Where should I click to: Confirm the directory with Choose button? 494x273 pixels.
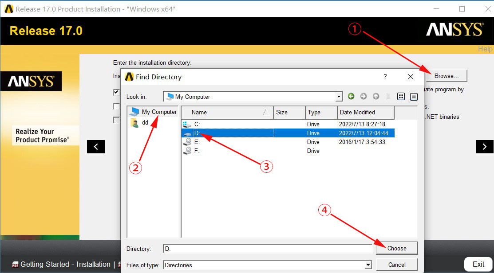point(397,248)
